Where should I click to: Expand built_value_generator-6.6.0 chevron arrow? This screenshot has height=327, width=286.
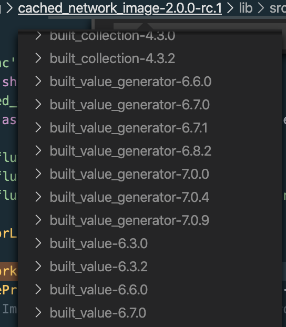click(38, 81)
